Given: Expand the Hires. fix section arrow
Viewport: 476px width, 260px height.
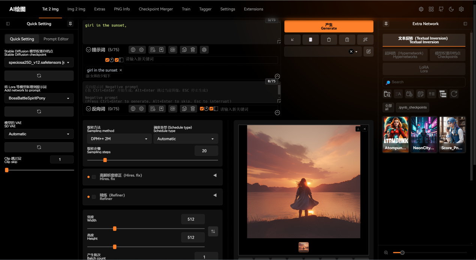Looking at the screenshot, I should click(215, 175).
